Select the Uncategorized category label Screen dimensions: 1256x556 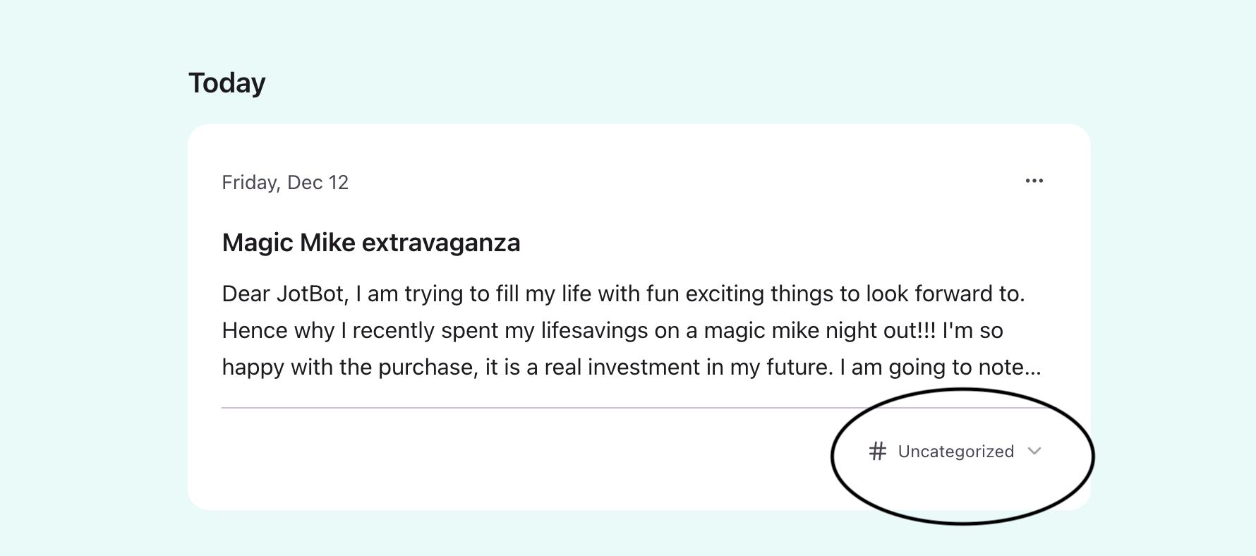point(955,452)
